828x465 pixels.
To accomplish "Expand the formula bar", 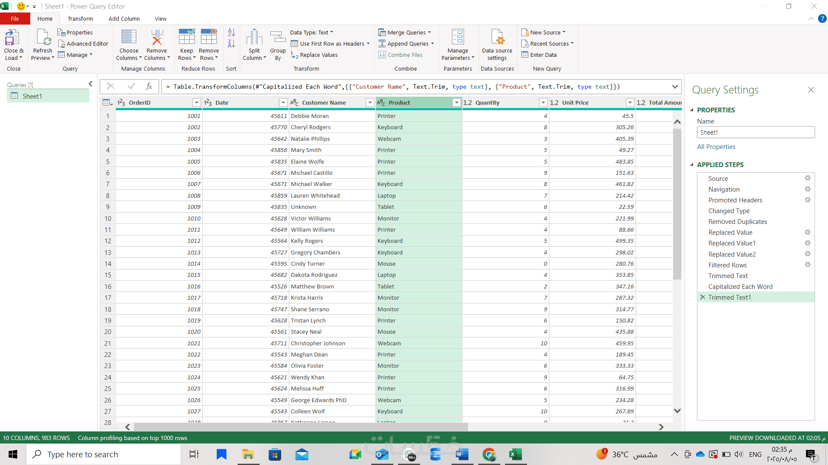I will point(674,87).
